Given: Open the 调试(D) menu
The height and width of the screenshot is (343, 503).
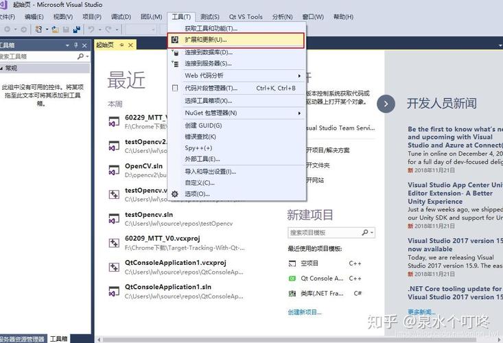Looking at the screenshot, I should [121, 16].
